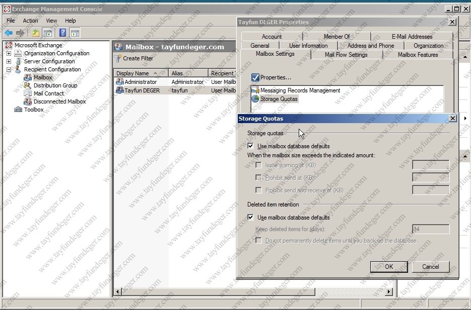Click Prohibit send and receive input field
The image size is (471, 310).
pos(431,190)
